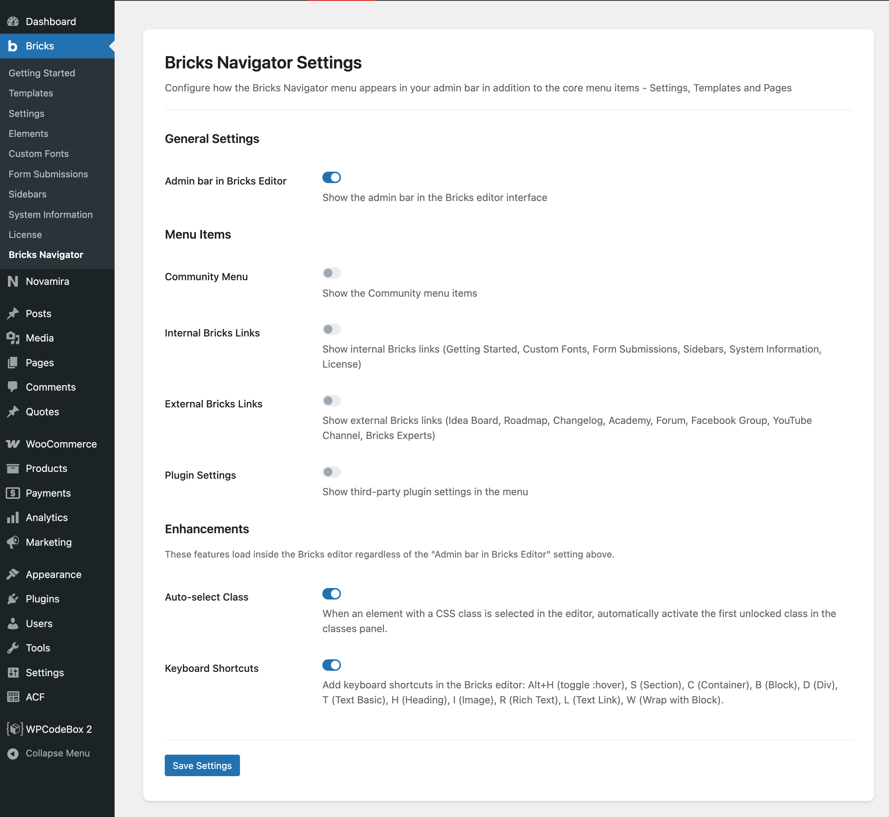Click the Pages icon in sidebar
The image size is (889, 817).
(13, 363)
